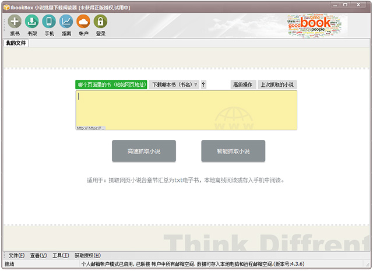Open the 书架 bookshelf icon
Image resolution: width=373 pixels, height=271 pixels.
pyautogui.click(x=32, y=21)
